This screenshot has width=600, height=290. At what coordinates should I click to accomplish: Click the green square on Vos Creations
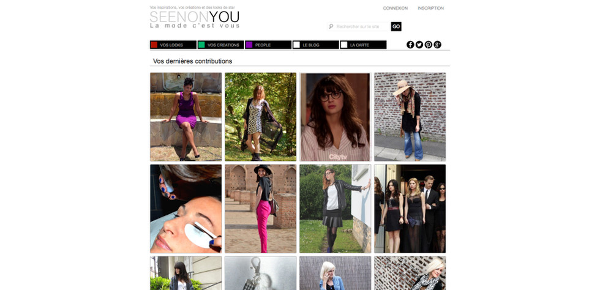click(201, 45)
